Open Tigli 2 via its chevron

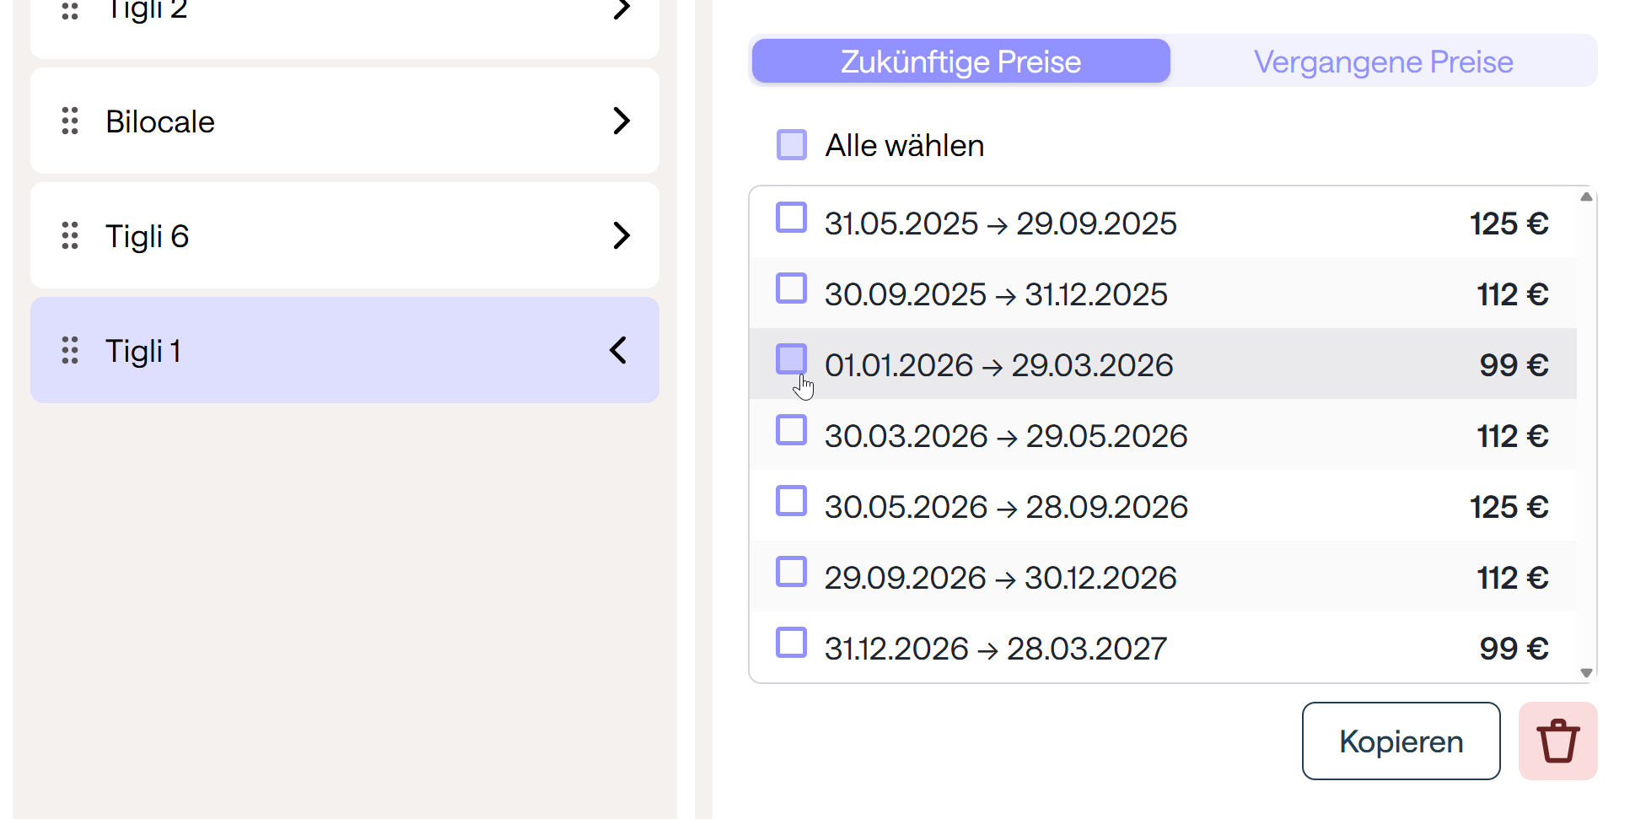point(621,10)
